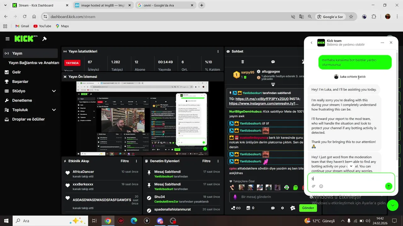Click the moderator hammer icon next to the logo

tap(44, 39)
